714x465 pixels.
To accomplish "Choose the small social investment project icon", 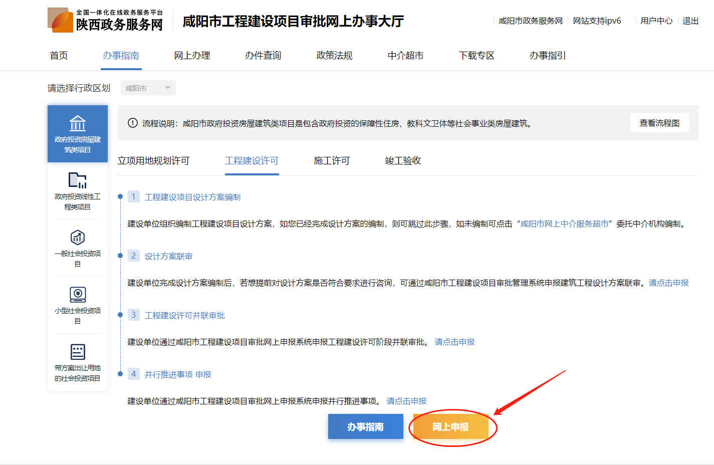I will 78,295.
